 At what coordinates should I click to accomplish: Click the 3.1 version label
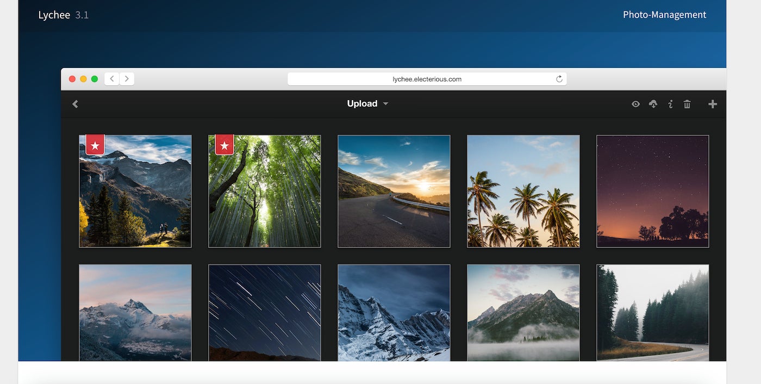82,15
